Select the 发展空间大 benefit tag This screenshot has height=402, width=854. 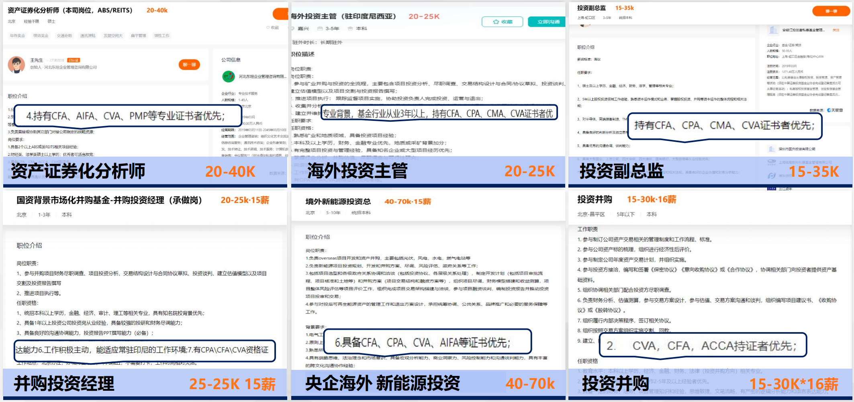point(113,36)
